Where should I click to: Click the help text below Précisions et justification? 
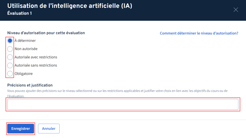[x=117, y=93]
